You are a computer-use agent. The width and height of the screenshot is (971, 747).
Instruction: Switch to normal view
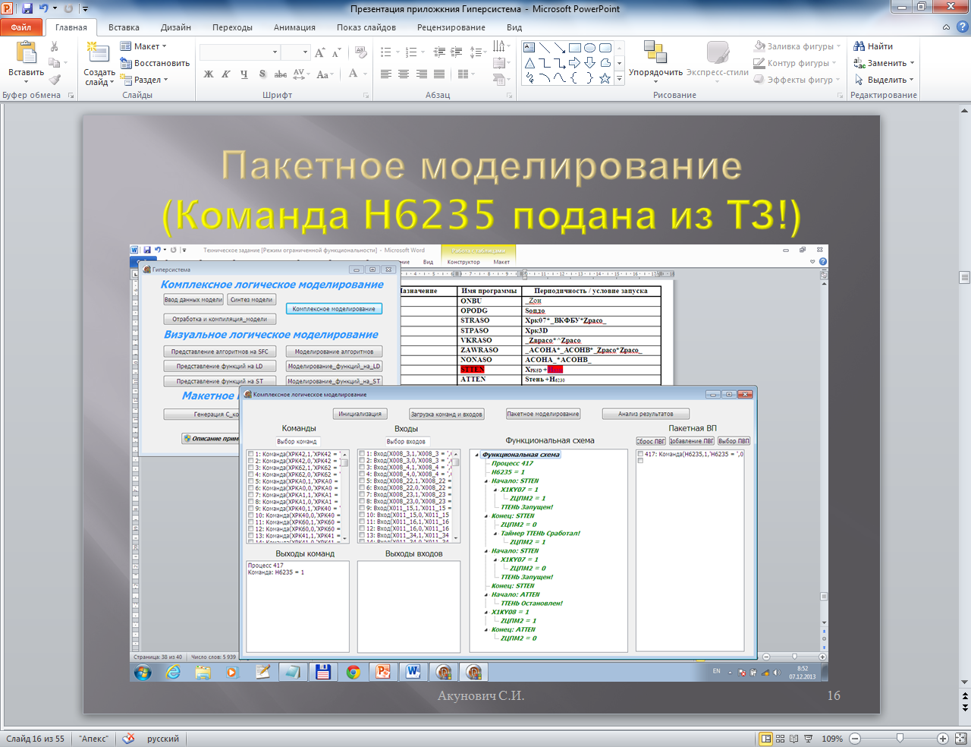766,739
